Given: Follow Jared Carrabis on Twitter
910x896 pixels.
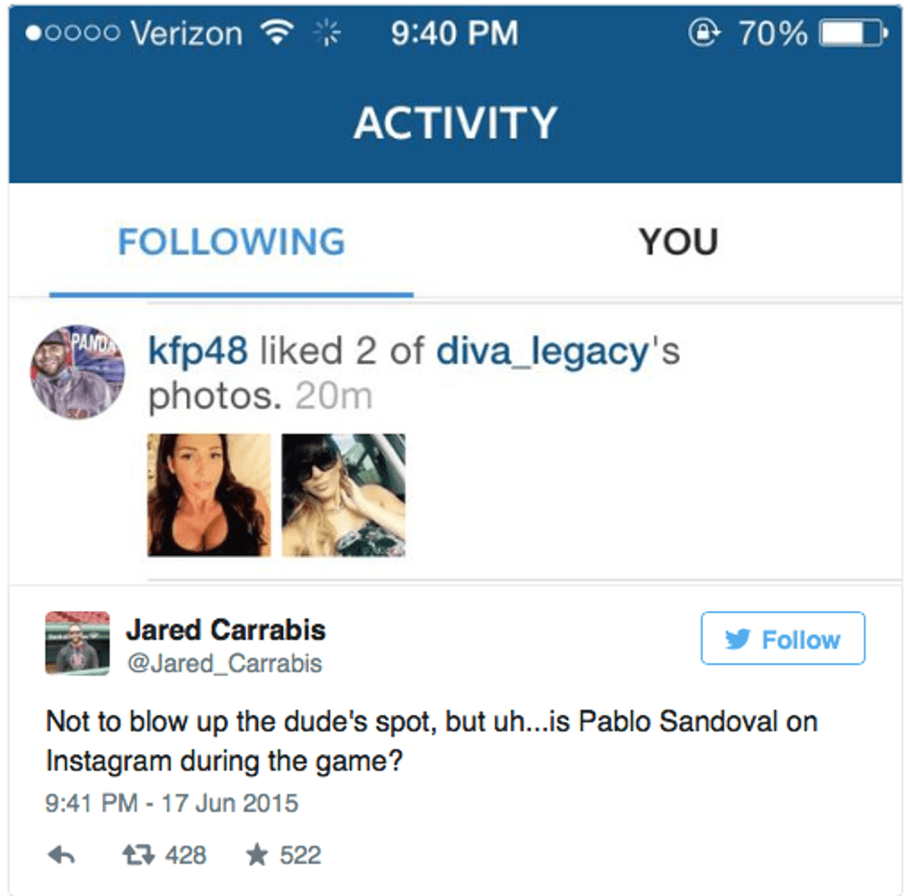Looking at the screenshot, I should click(783, 639).
